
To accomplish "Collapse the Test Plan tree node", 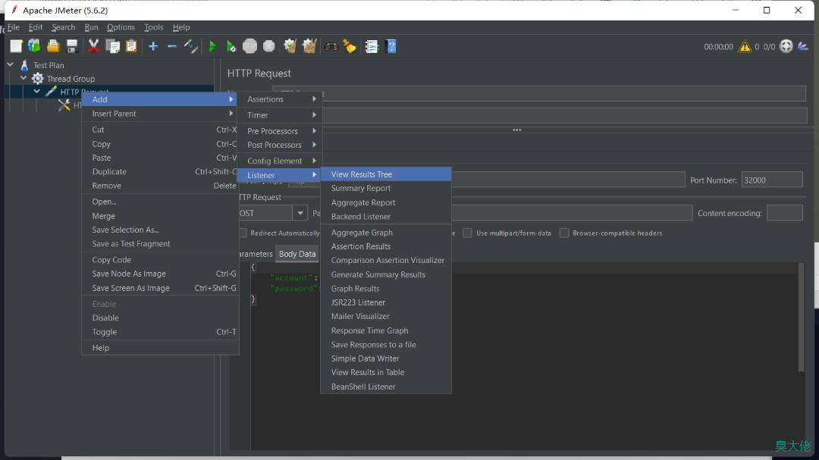I will click(11, 64).
